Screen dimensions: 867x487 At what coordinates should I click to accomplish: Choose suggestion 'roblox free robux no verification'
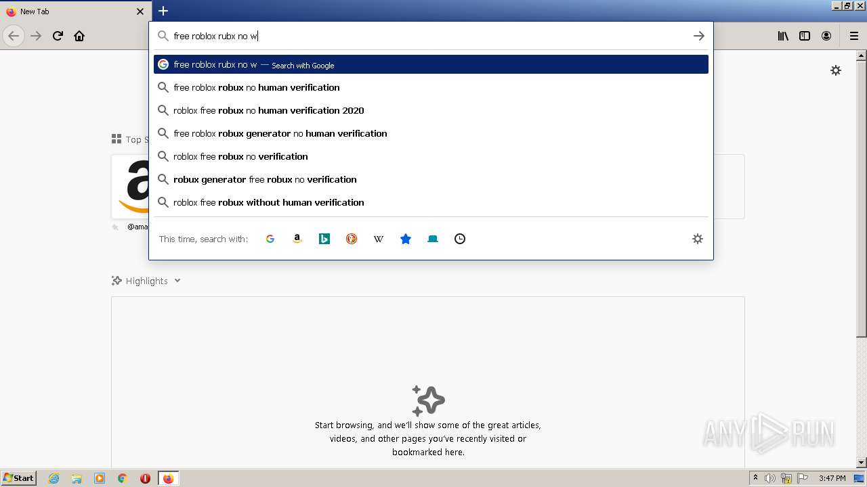[x=431, y=156]
